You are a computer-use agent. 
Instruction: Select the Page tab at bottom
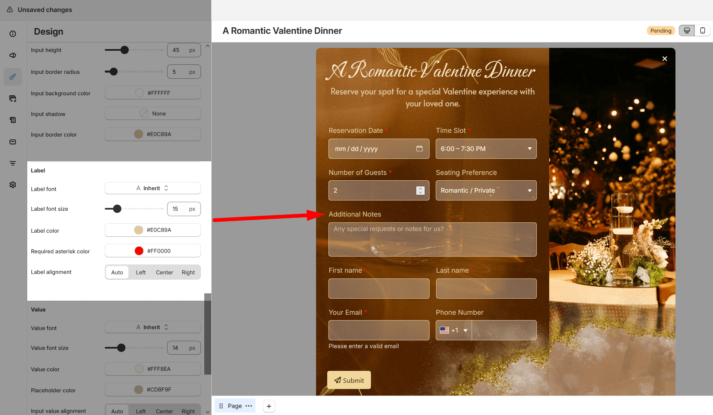click(x=235, y=406)
